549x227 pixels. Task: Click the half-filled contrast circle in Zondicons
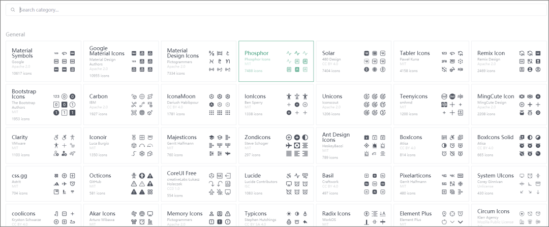tap(305, 138)
